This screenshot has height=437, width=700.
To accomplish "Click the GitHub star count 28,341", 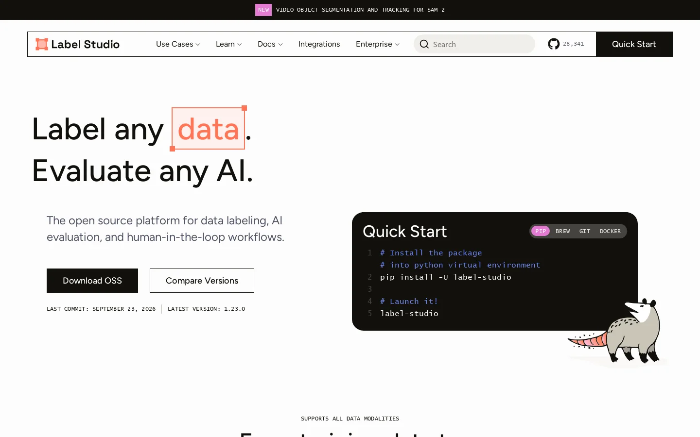I will point(574,44).
